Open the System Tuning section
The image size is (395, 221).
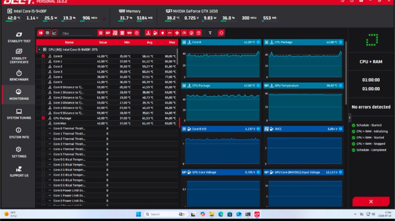19,114
